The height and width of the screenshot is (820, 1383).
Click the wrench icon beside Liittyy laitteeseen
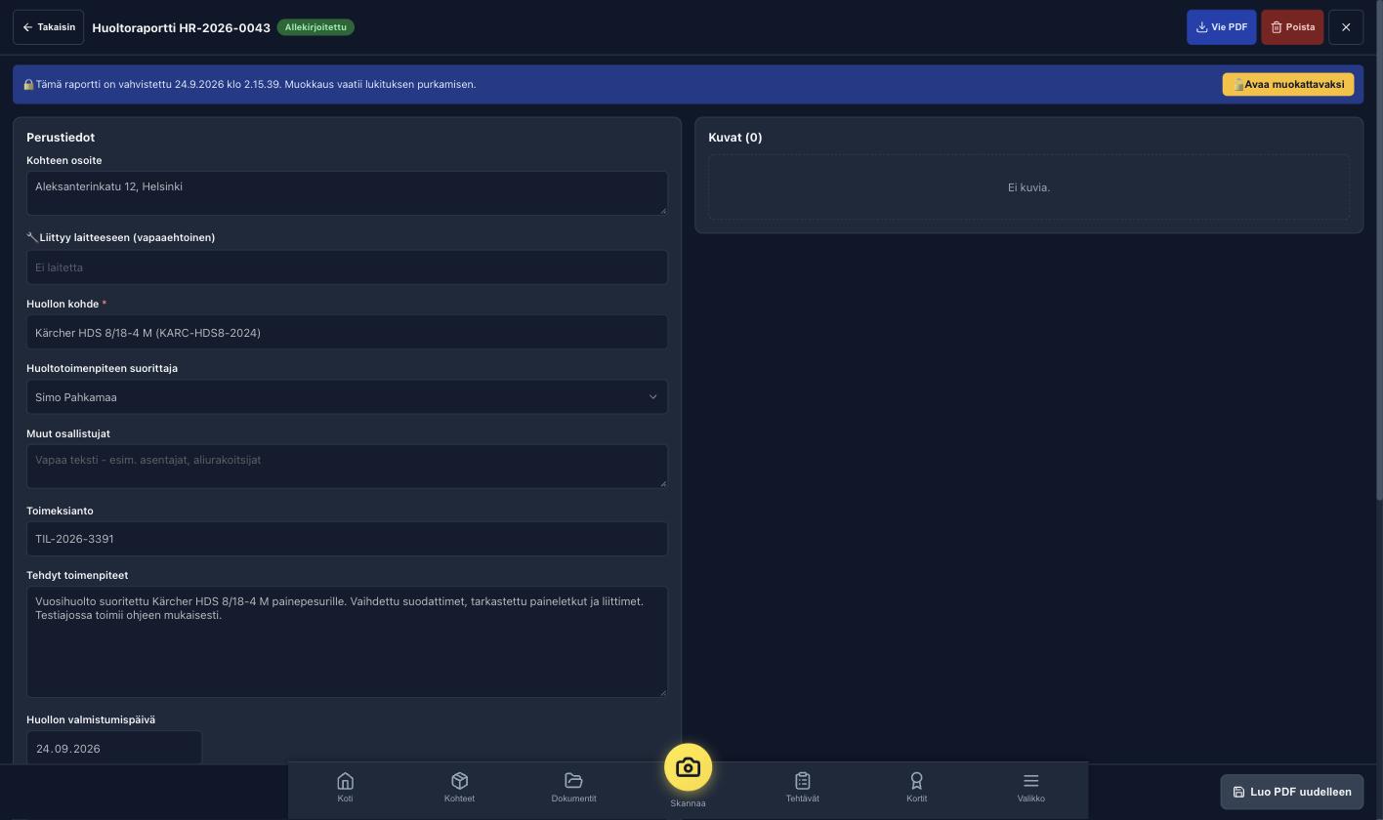point(31,237)
